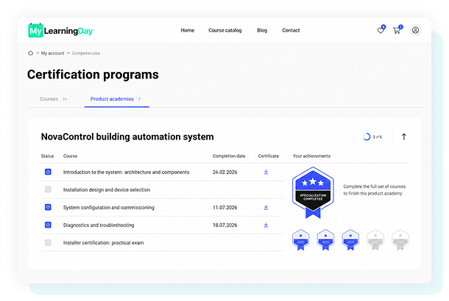Click My account breadcrumb link

(52, 53)
